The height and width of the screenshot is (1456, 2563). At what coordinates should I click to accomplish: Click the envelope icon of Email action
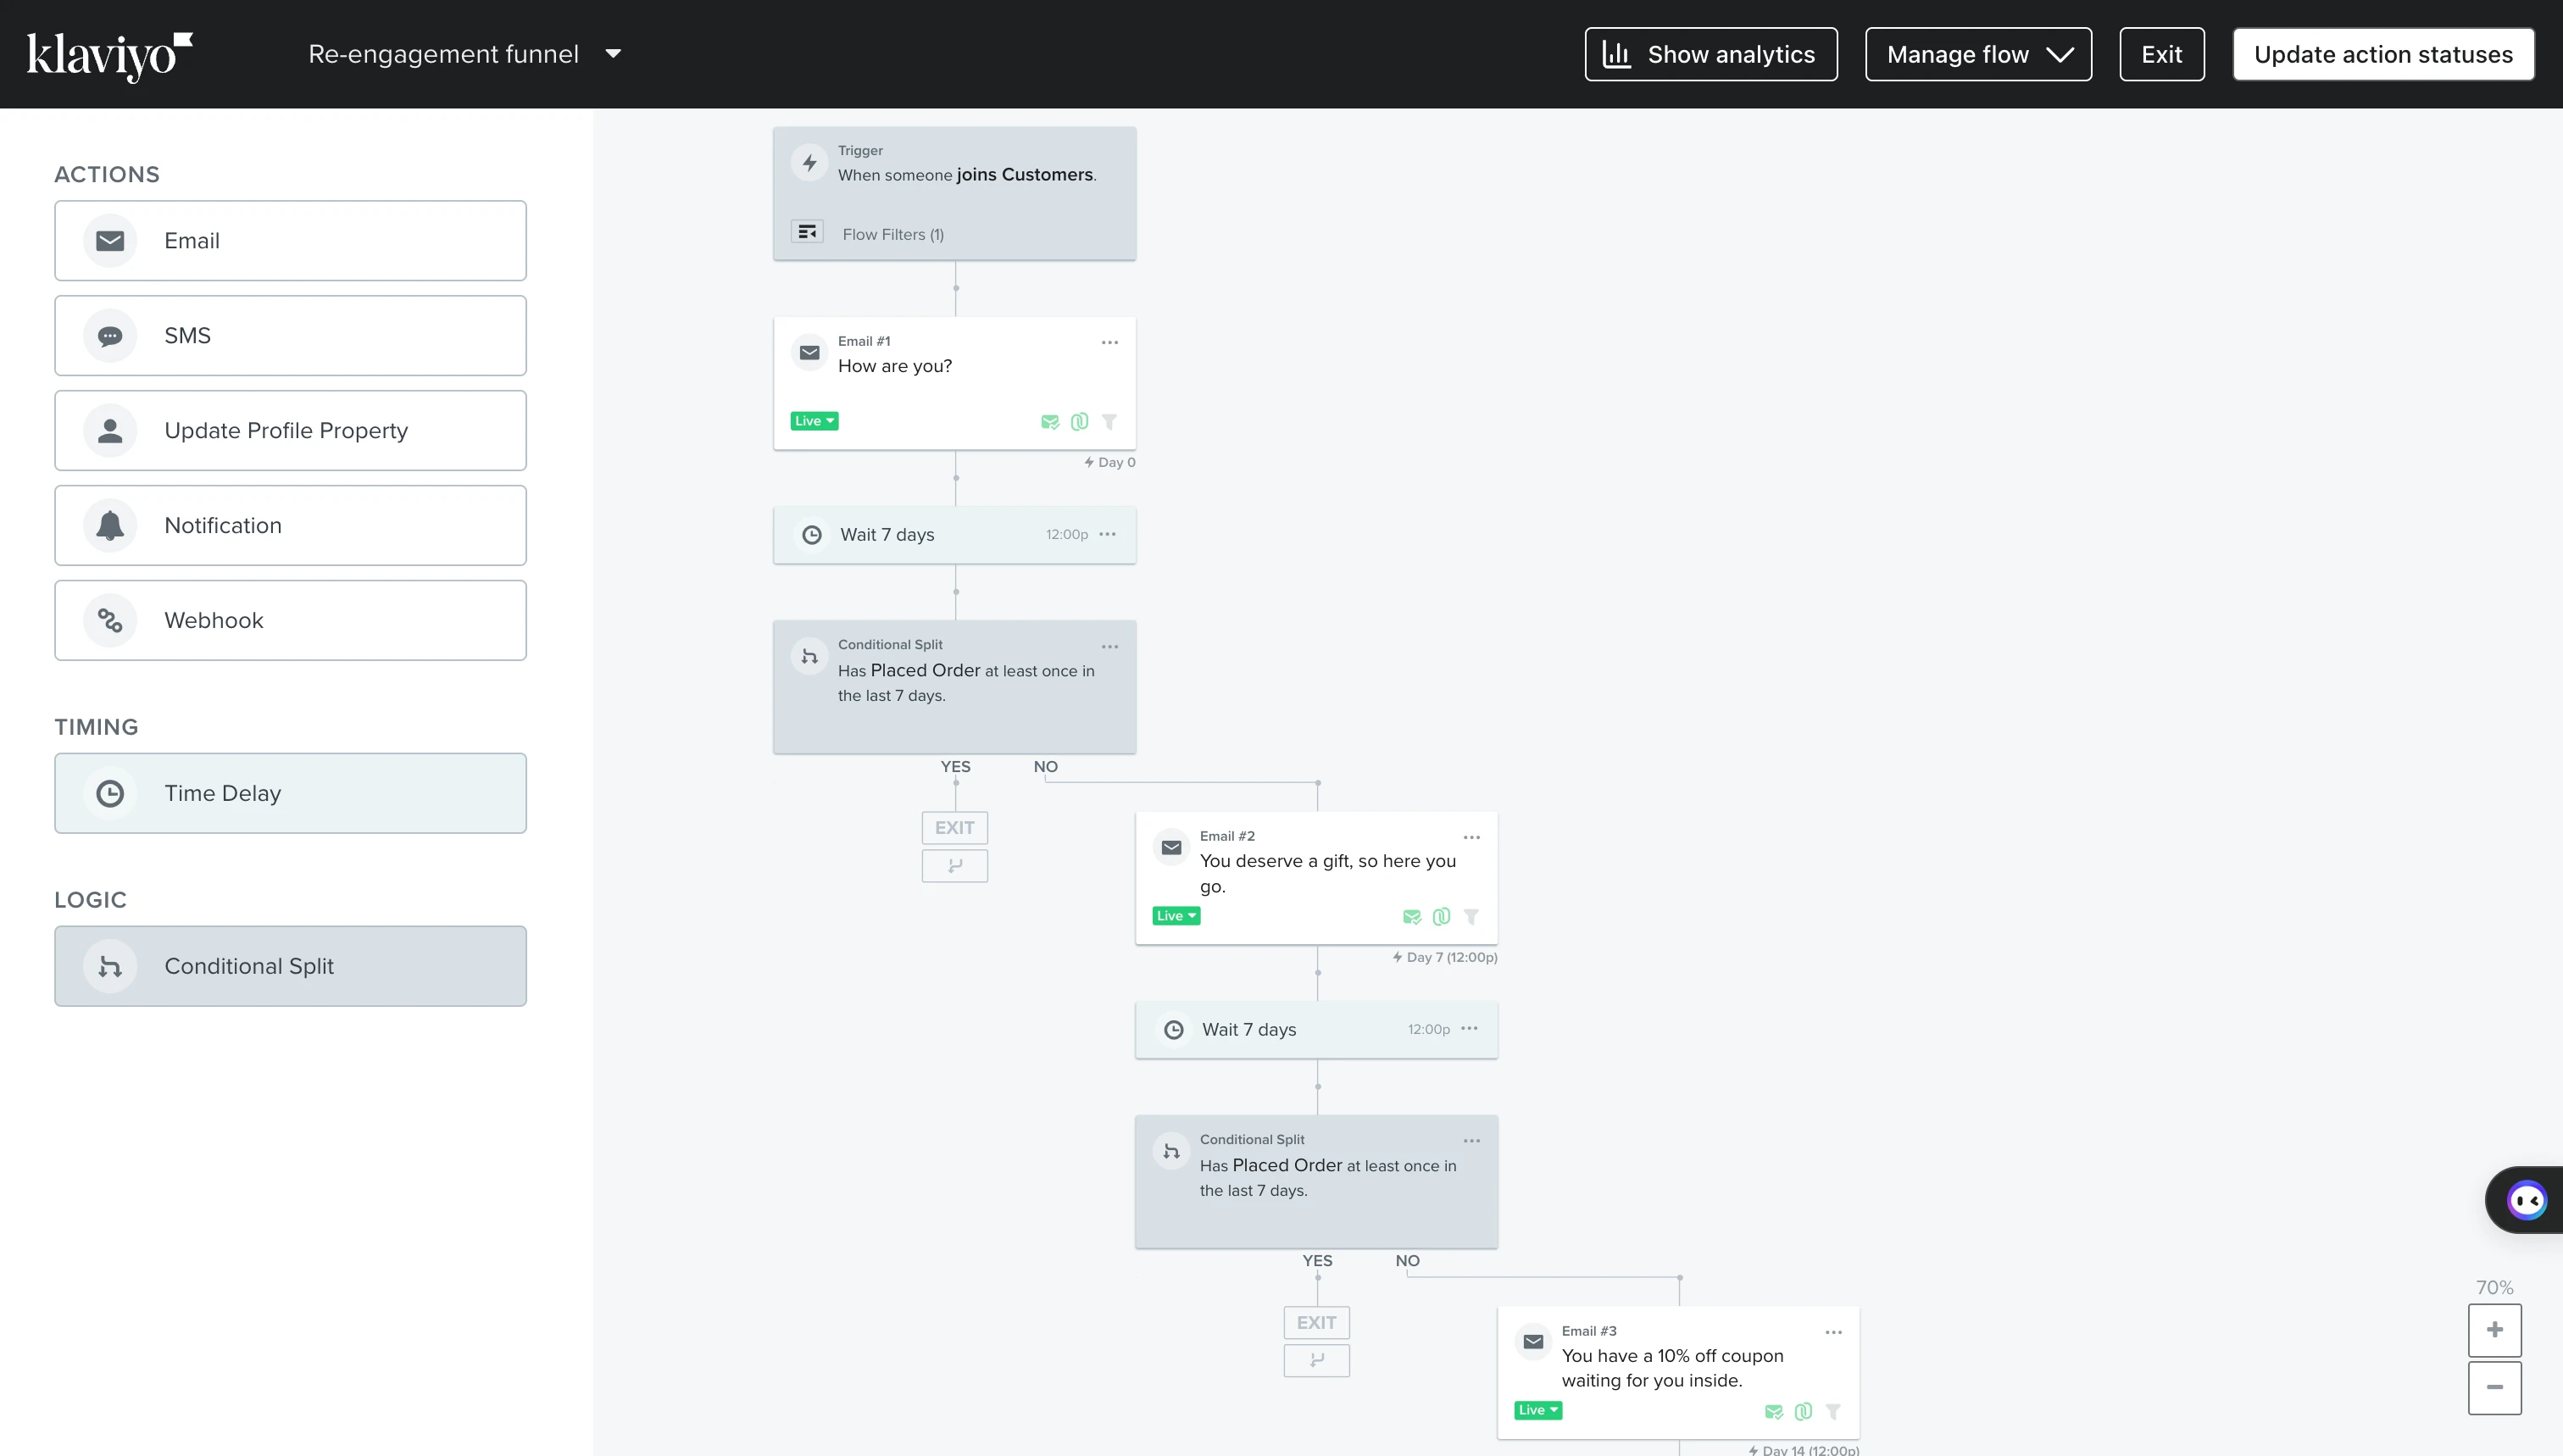[110, 241]
